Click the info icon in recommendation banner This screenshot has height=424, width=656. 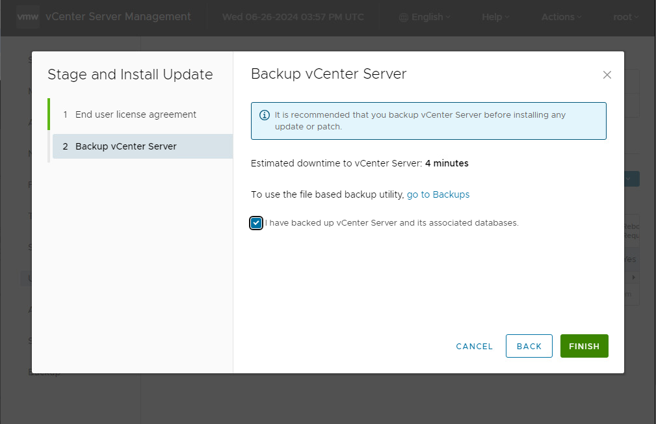(x=265, y=115)
